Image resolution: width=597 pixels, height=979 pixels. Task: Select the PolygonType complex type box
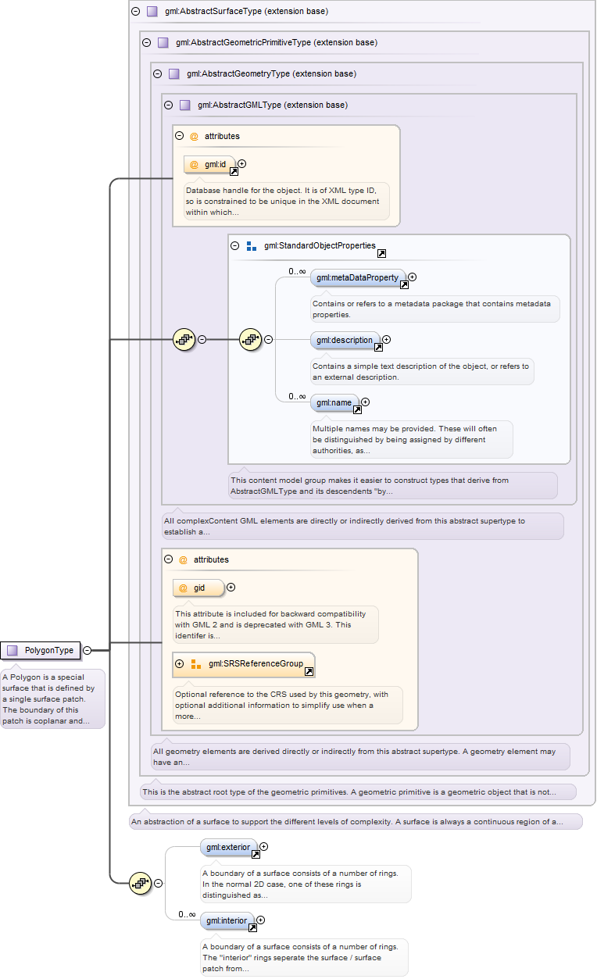[x=41, y=650]
